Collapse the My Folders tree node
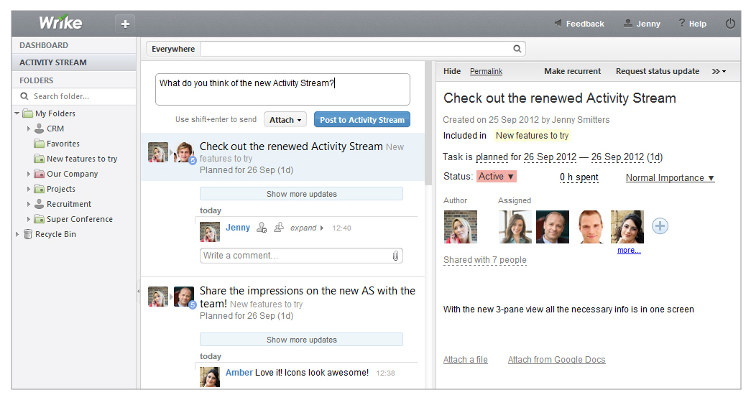This screenshot has height=400, width=751. (x=17, y=113)
